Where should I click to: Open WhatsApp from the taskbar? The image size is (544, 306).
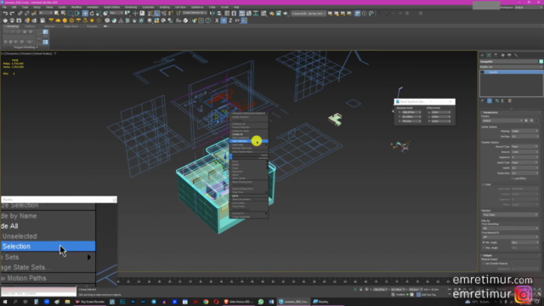tap(261, 302)
